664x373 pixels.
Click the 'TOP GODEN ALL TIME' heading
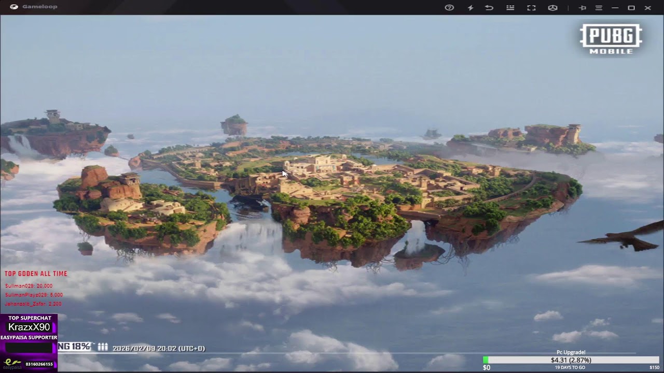click(36, 274)
